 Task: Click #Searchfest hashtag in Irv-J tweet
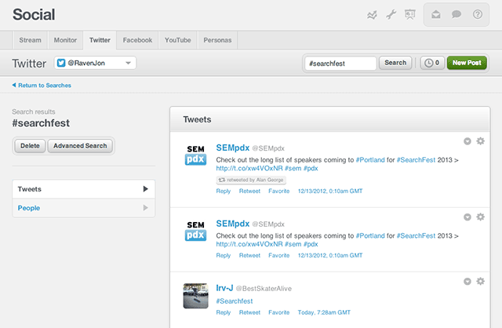coord(235,301)
